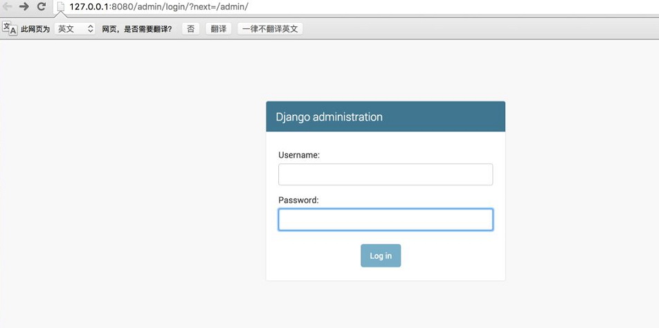This screenshot has height=328, width=659.
Task: Focus the Password input field
Action: click(x=386, y=219)
